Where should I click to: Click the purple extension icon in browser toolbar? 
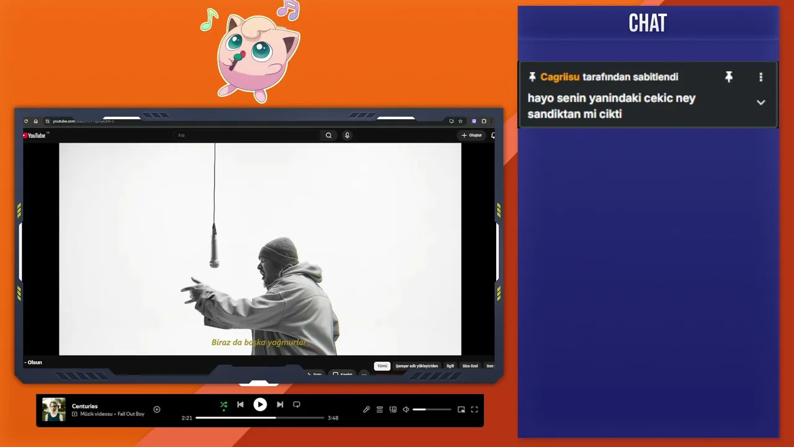pyautogui.click(x=474, y=121)
